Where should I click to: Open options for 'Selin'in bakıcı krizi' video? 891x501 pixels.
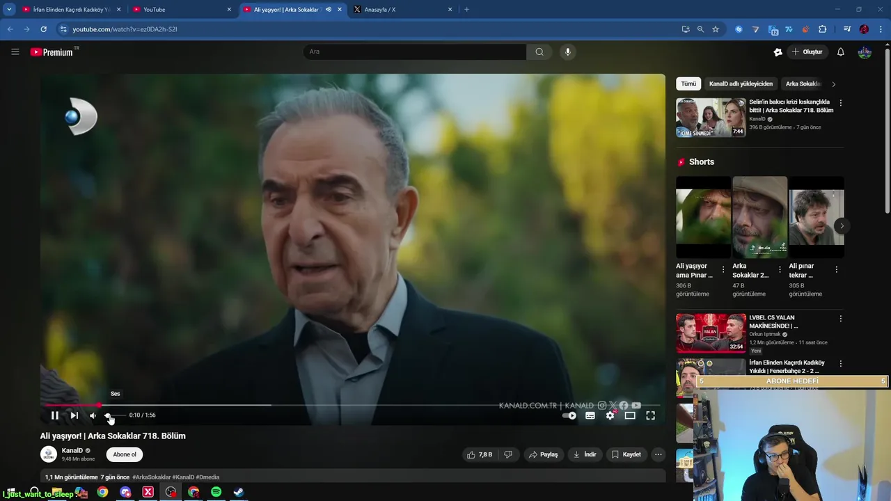(840, 103)
